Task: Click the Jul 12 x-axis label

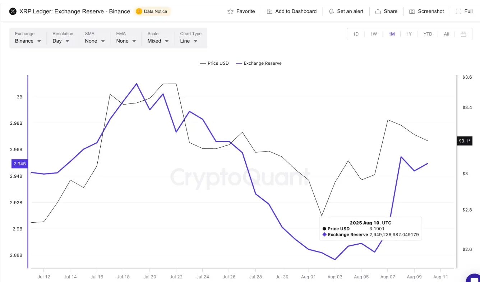Action: 43,277
